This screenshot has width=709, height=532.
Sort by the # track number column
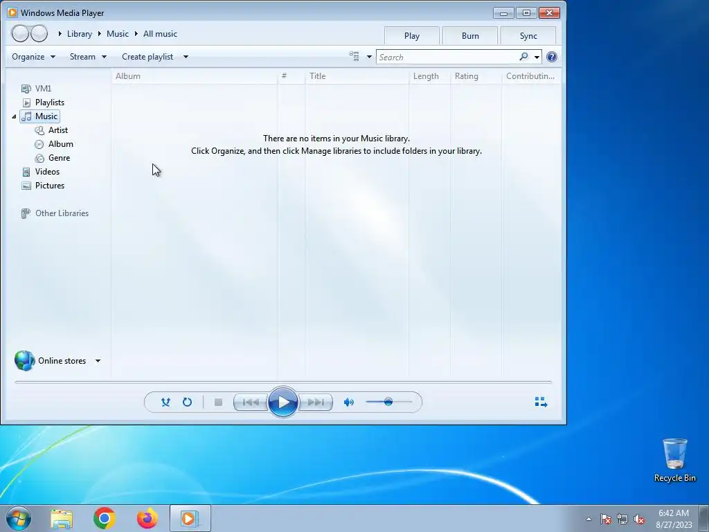pyautogui.click(x=291, y=76)
